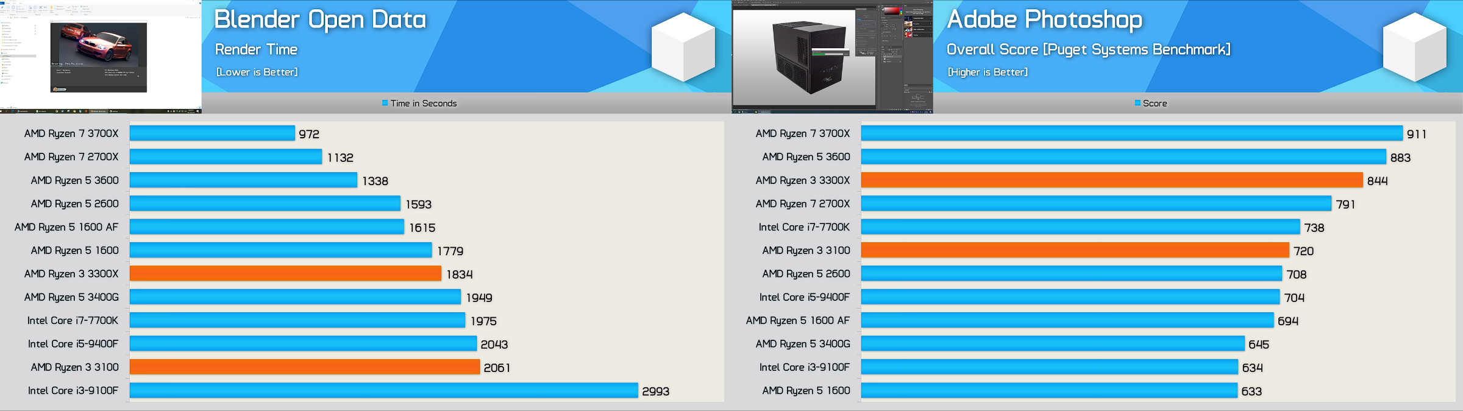Select the orange Ryzen 3 3300X bar in Blender chart
Viewport: 1463px width, 411px height.
[x=285, y=273]
